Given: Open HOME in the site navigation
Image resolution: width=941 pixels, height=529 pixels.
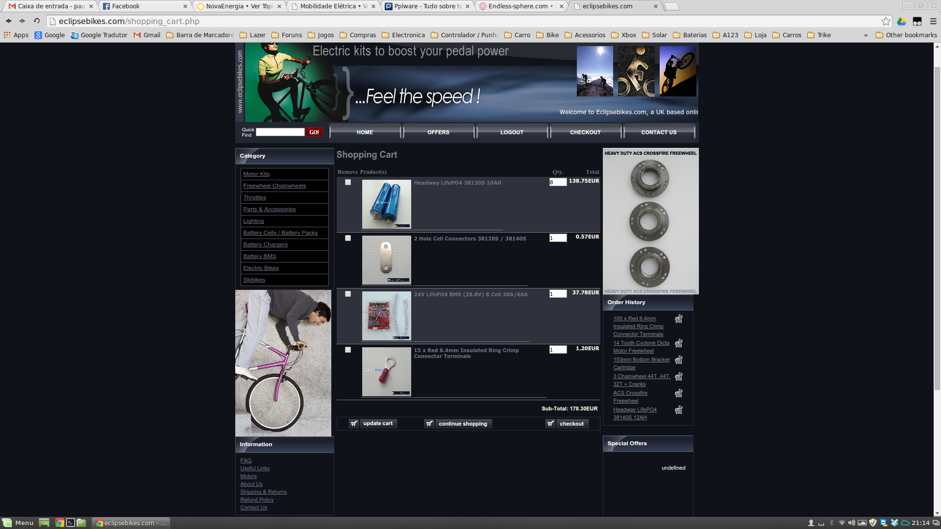Looking at the screenshot, I should click(x=365, y=132).
